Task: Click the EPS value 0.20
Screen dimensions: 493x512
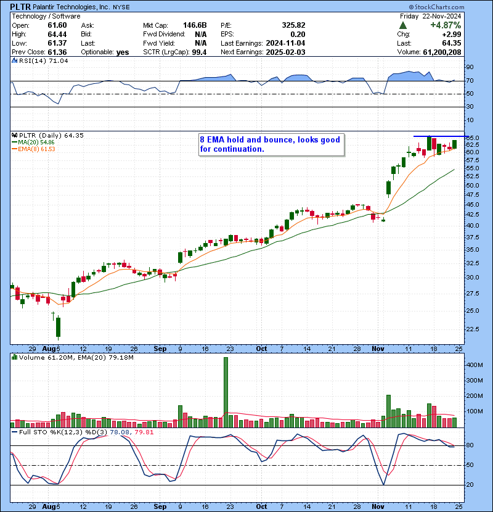Action: pos(298,35)
